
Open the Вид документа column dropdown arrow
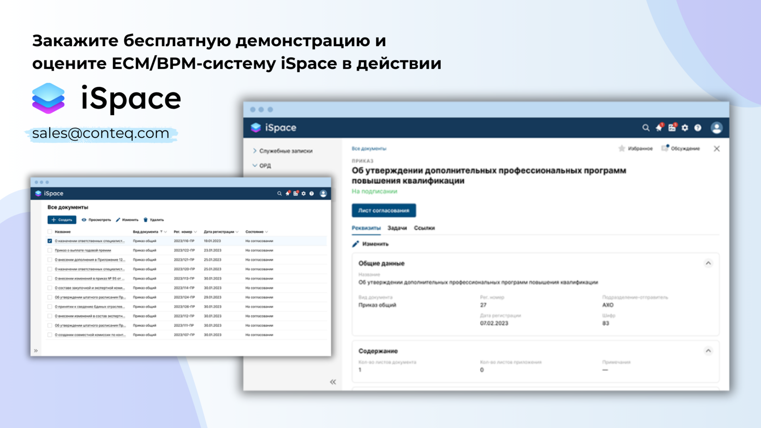click(165, 232)
